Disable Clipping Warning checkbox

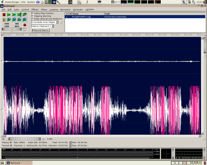click(x=32, y=16)
